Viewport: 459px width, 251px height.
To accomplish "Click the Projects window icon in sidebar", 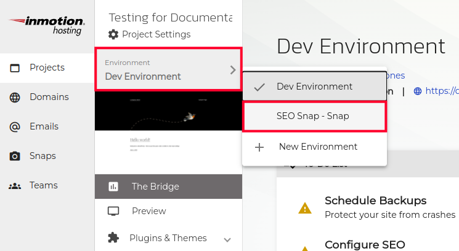I will click(x=15, y=68).
